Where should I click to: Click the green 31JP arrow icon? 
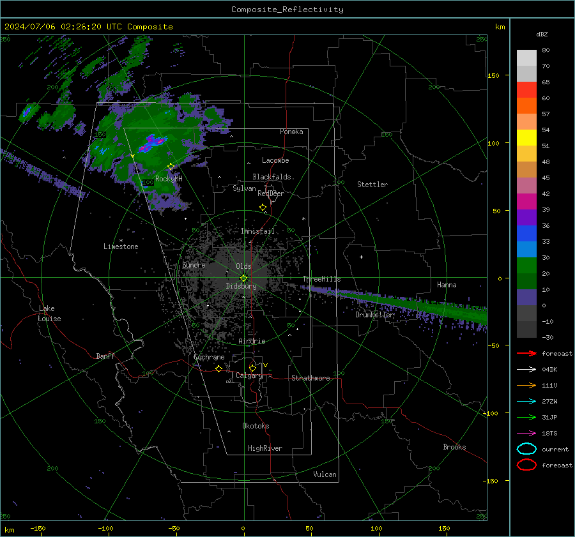coord(526,417)
